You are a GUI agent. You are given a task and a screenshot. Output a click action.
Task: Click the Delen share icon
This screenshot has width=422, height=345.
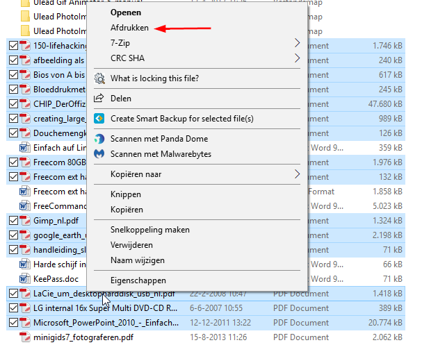(x=99, y=99)
